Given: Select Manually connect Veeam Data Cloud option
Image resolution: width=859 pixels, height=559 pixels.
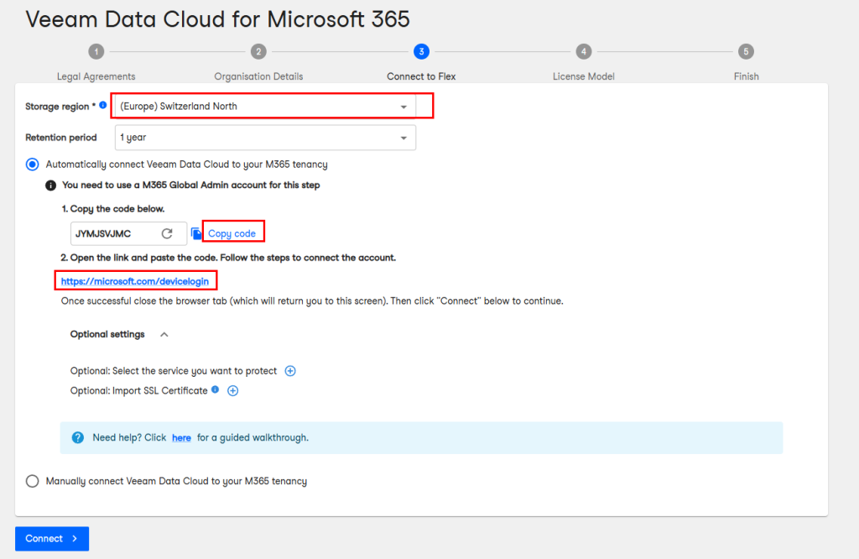Looking at the screenshot, I should click(33, 481).
